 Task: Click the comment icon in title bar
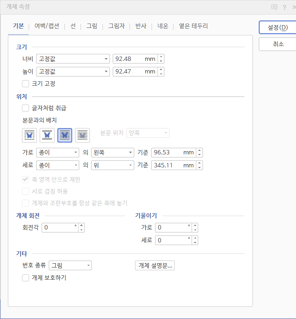click(x=274, y=7)
